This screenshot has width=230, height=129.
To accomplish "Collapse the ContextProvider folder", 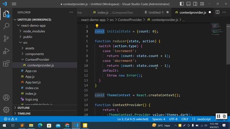I will [x=45, y=59].
